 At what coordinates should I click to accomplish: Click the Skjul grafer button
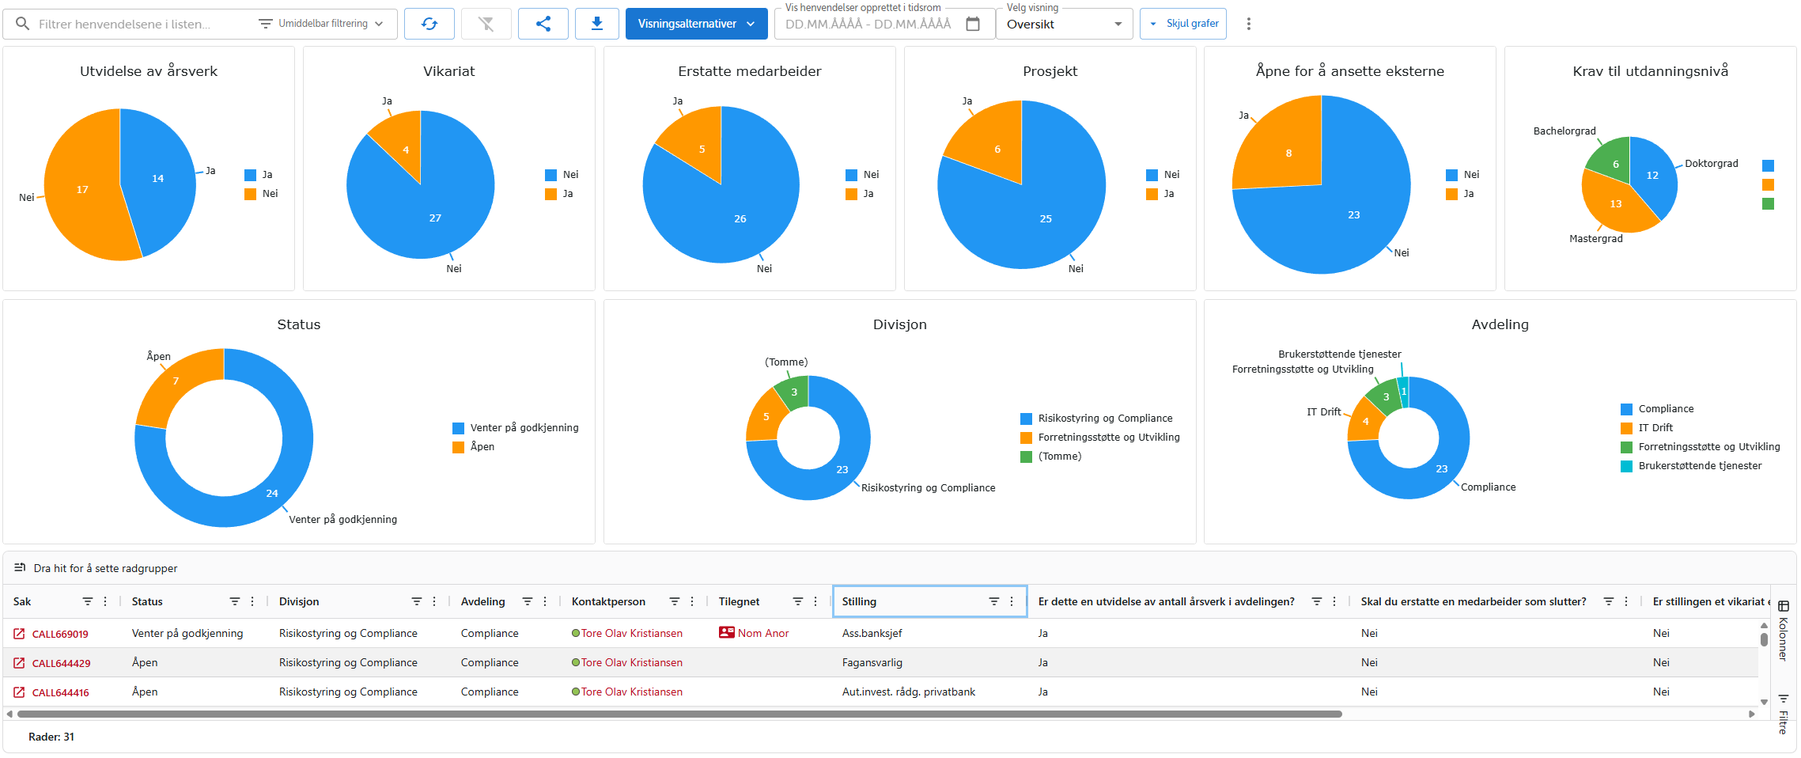(x=1183, y=24)
